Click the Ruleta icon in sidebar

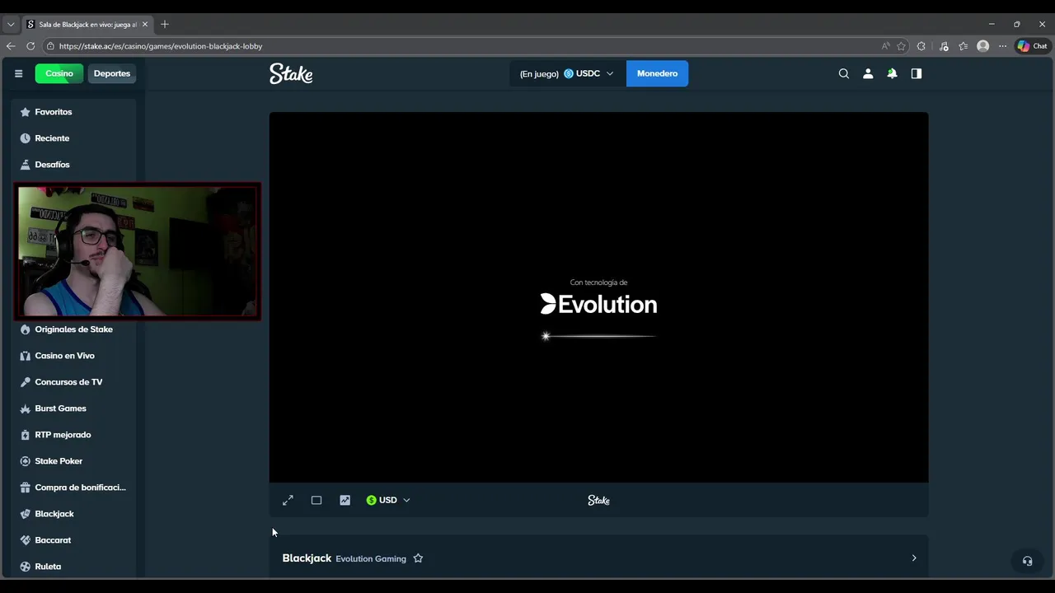25,567
